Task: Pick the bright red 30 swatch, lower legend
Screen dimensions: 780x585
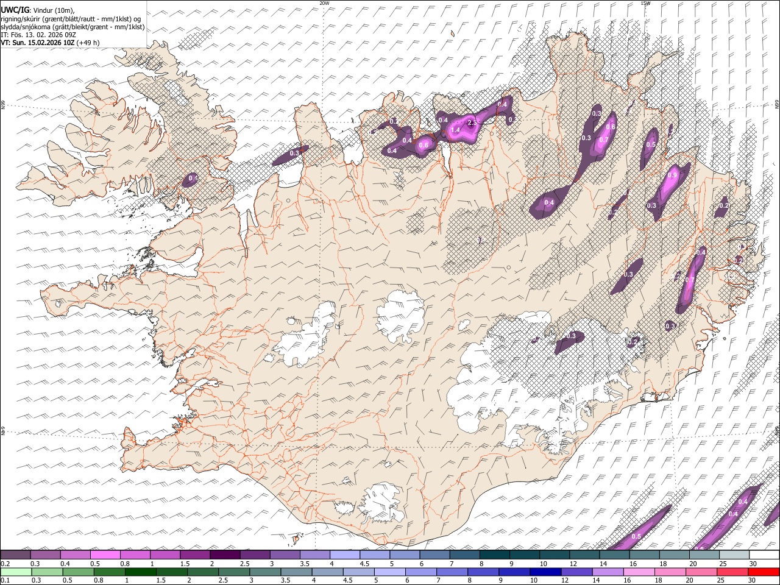Action: click(x=764, y=572)
